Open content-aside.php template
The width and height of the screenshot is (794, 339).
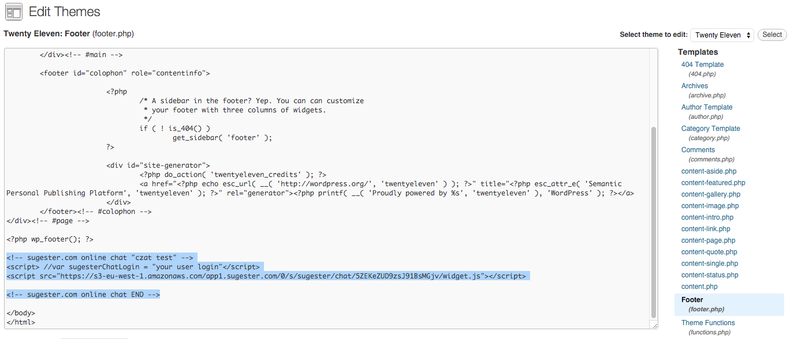(x=709, y=171)
